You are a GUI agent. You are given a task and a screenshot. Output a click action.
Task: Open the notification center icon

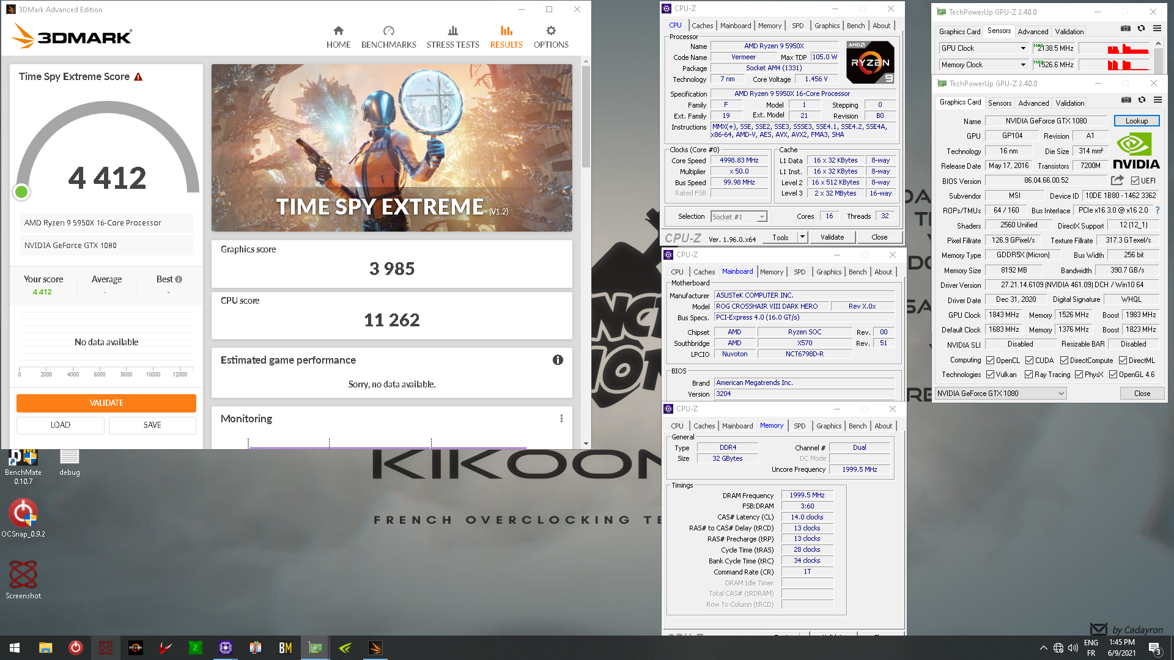click(1154, 648)
